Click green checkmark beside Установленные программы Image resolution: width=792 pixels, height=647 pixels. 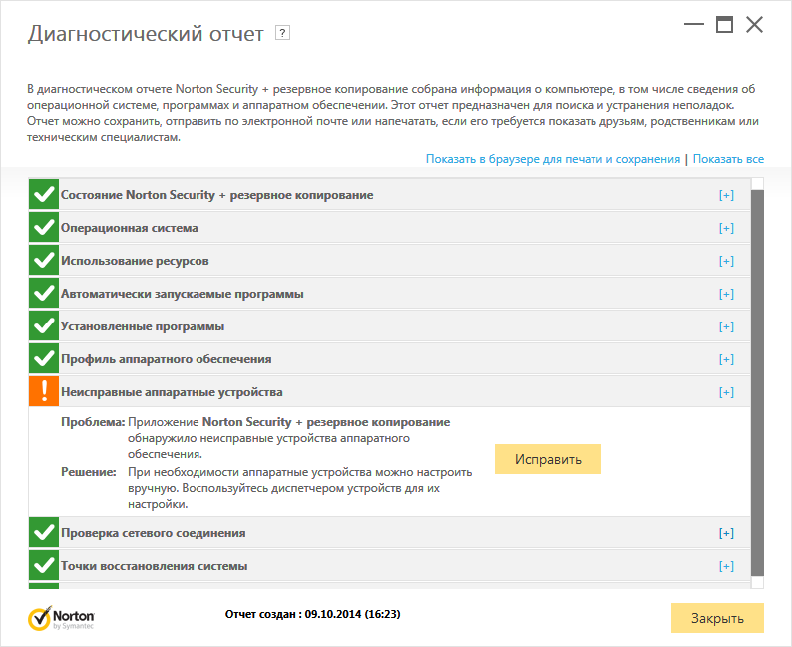coord(44,326)
